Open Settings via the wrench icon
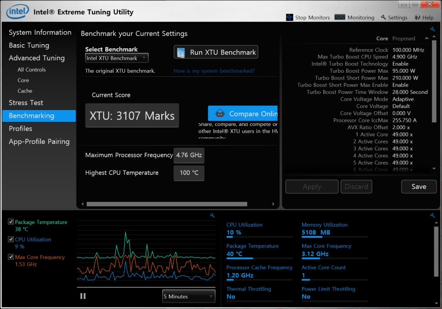 pos(384,17)
